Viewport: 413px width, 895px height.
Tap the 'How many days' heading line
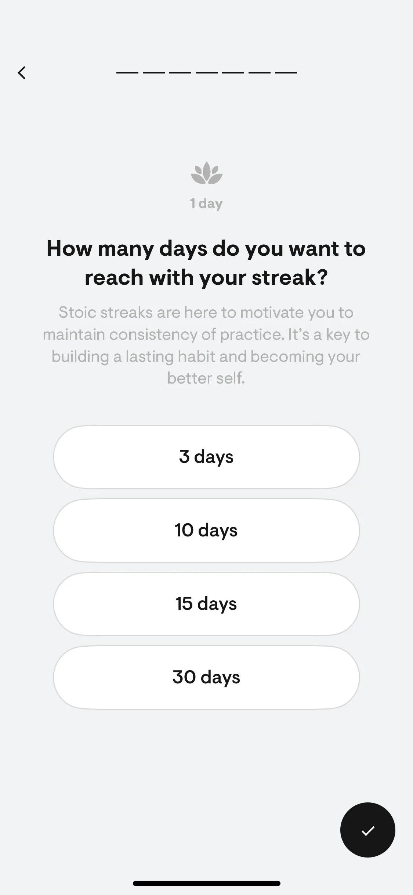pos(206,249)
